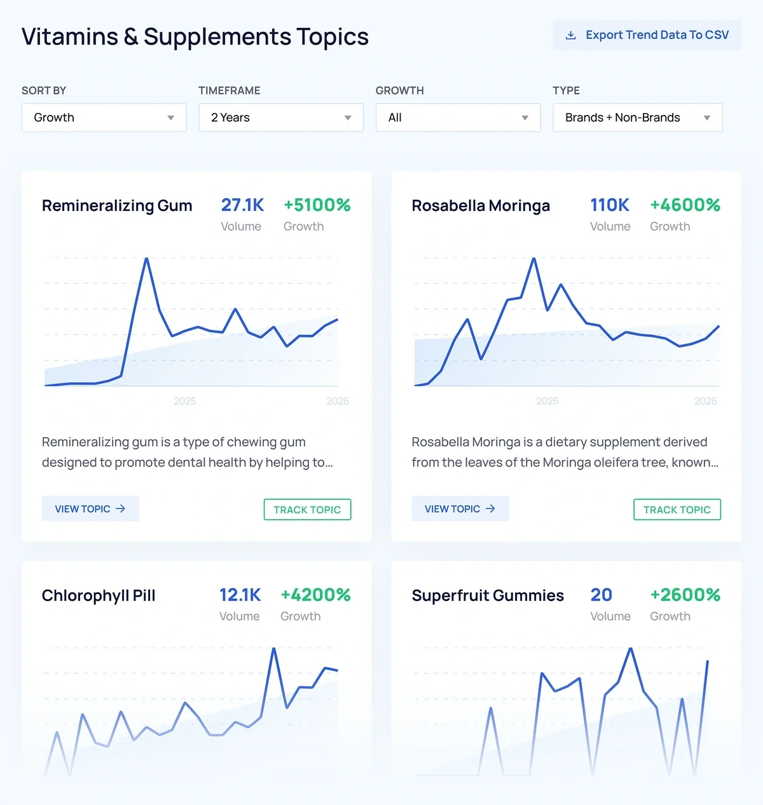
Task: Click TRACK TOPIC for Rosabella Moringa
Action: 677,509
